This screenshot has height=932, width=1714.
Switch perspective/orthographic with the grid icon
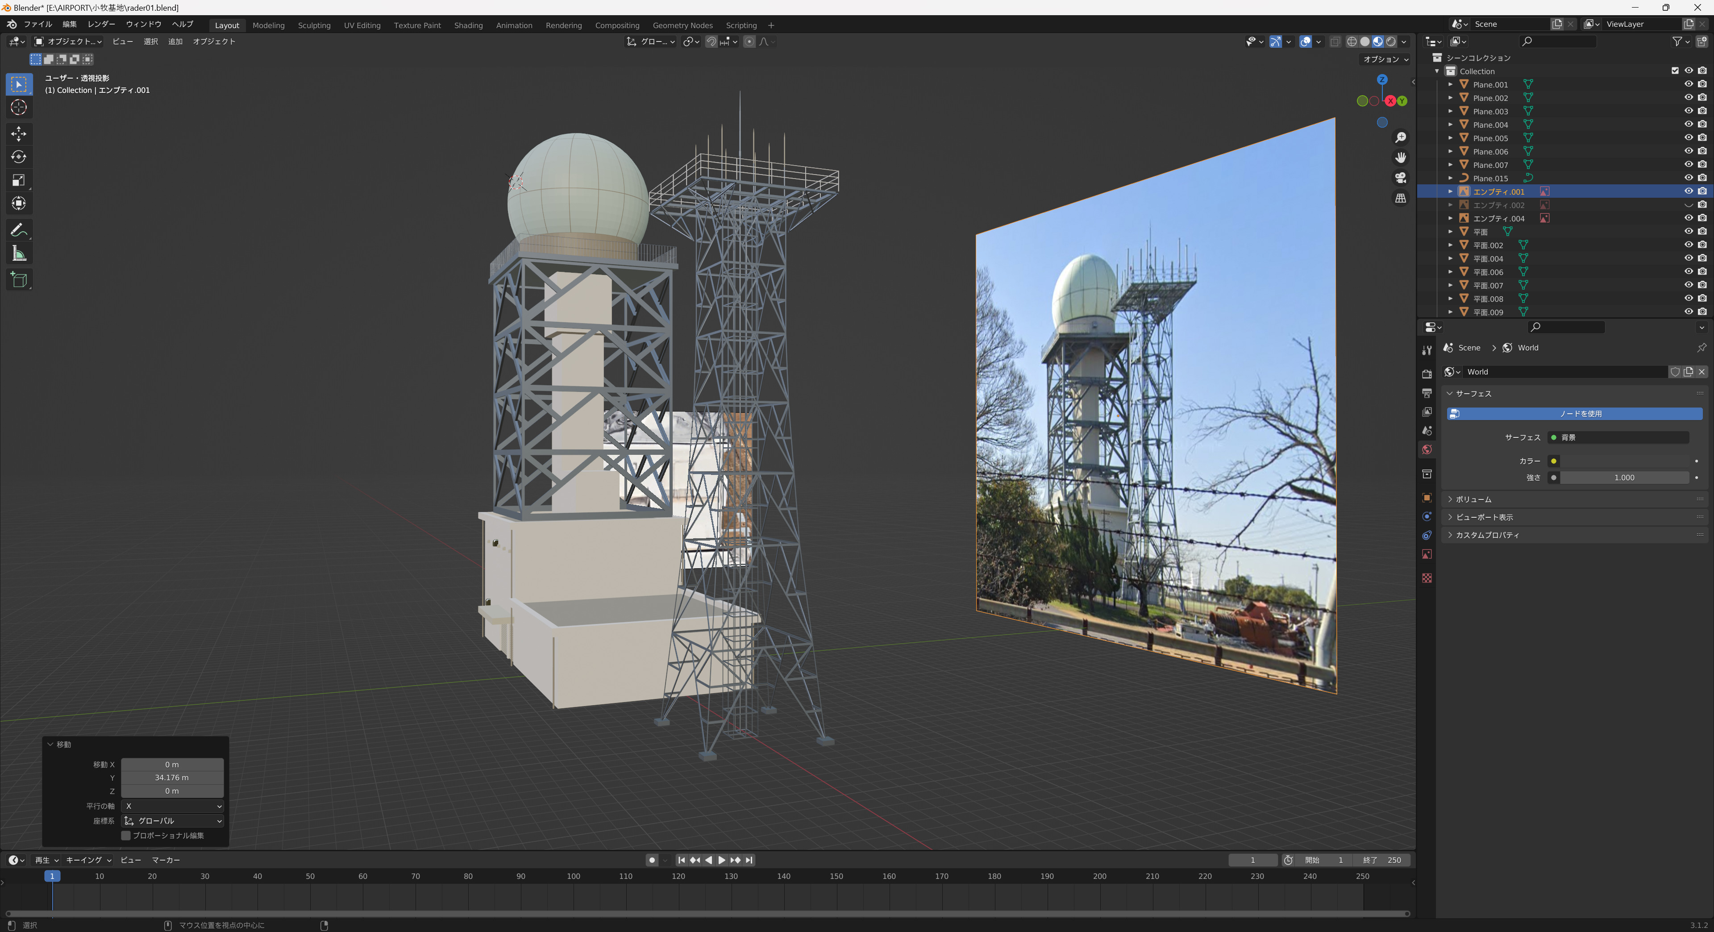click(x=1401, y=198)
